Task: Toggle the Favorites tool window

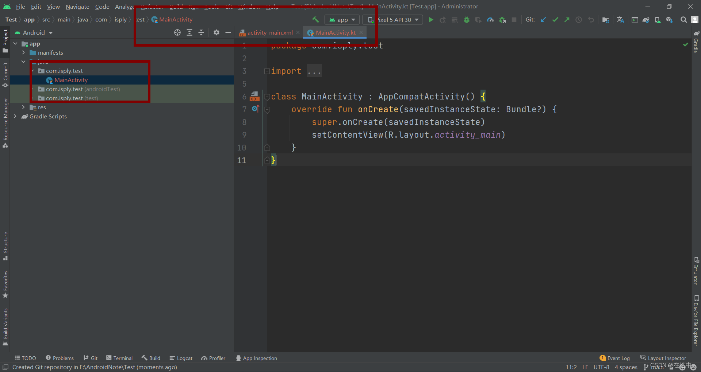Action: (5, 284)
